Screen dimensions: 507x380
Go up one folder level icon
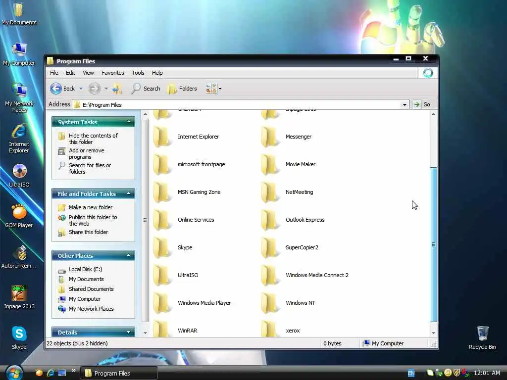117,89
